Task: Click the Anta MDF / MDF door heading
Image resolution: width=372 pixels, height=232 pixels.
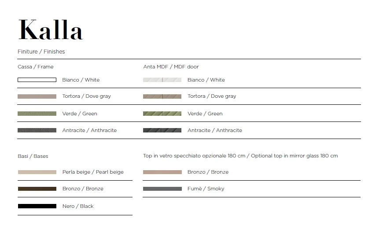Action: point(171,67)
